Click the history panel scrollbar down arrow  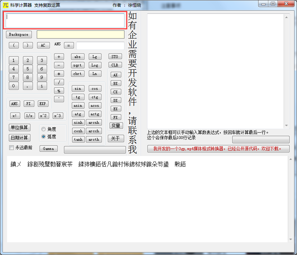287,126
